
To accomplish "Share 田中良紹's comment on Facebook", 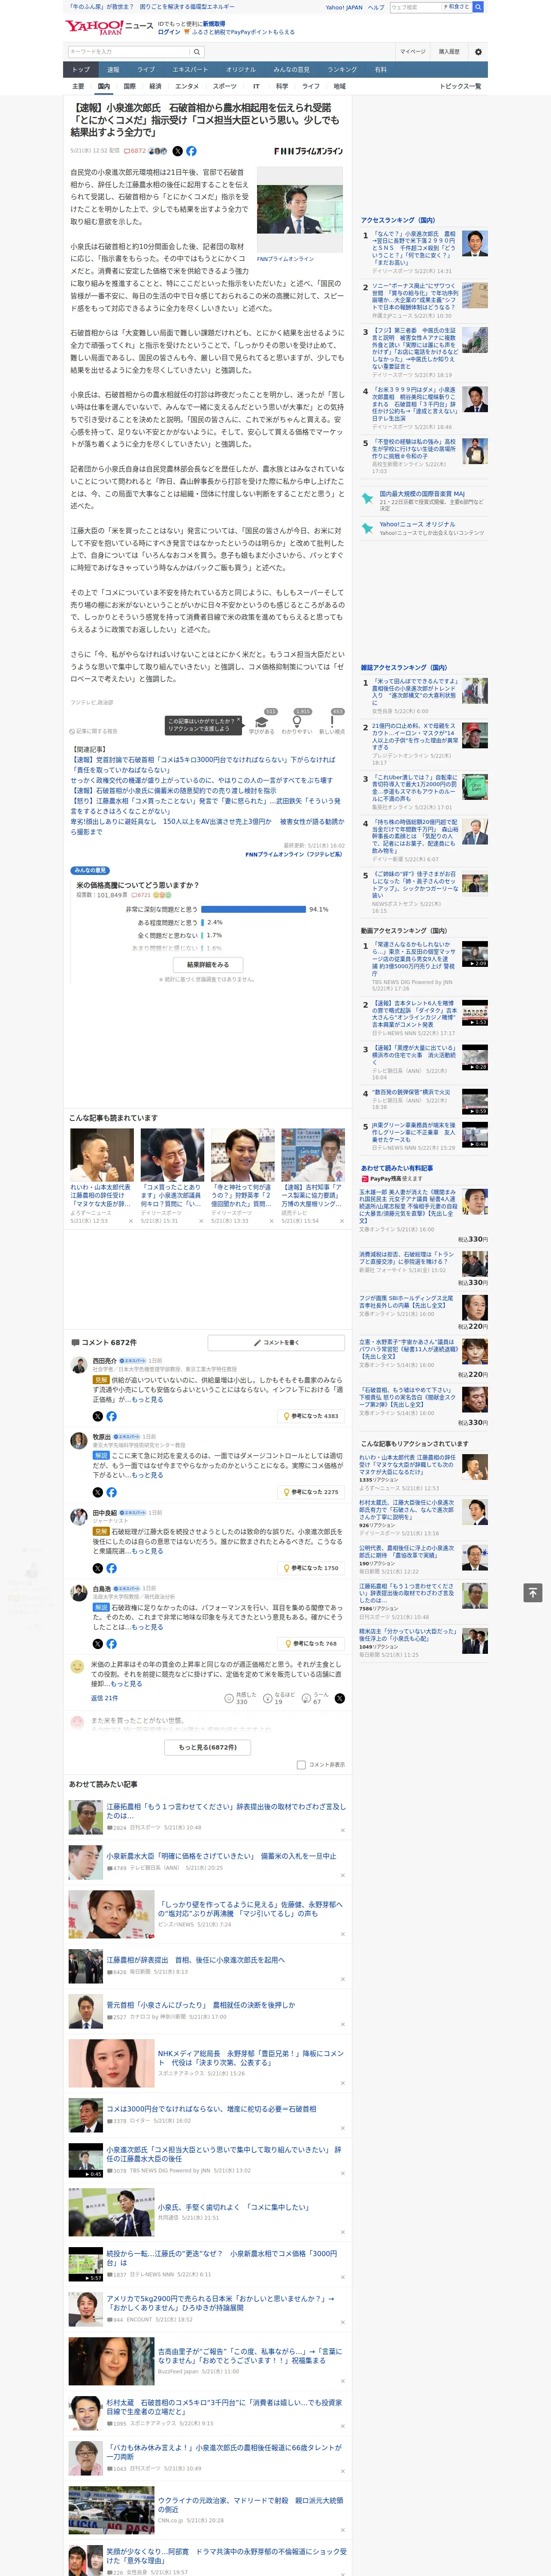I will pyautogui.click(x=111, y=1568).
